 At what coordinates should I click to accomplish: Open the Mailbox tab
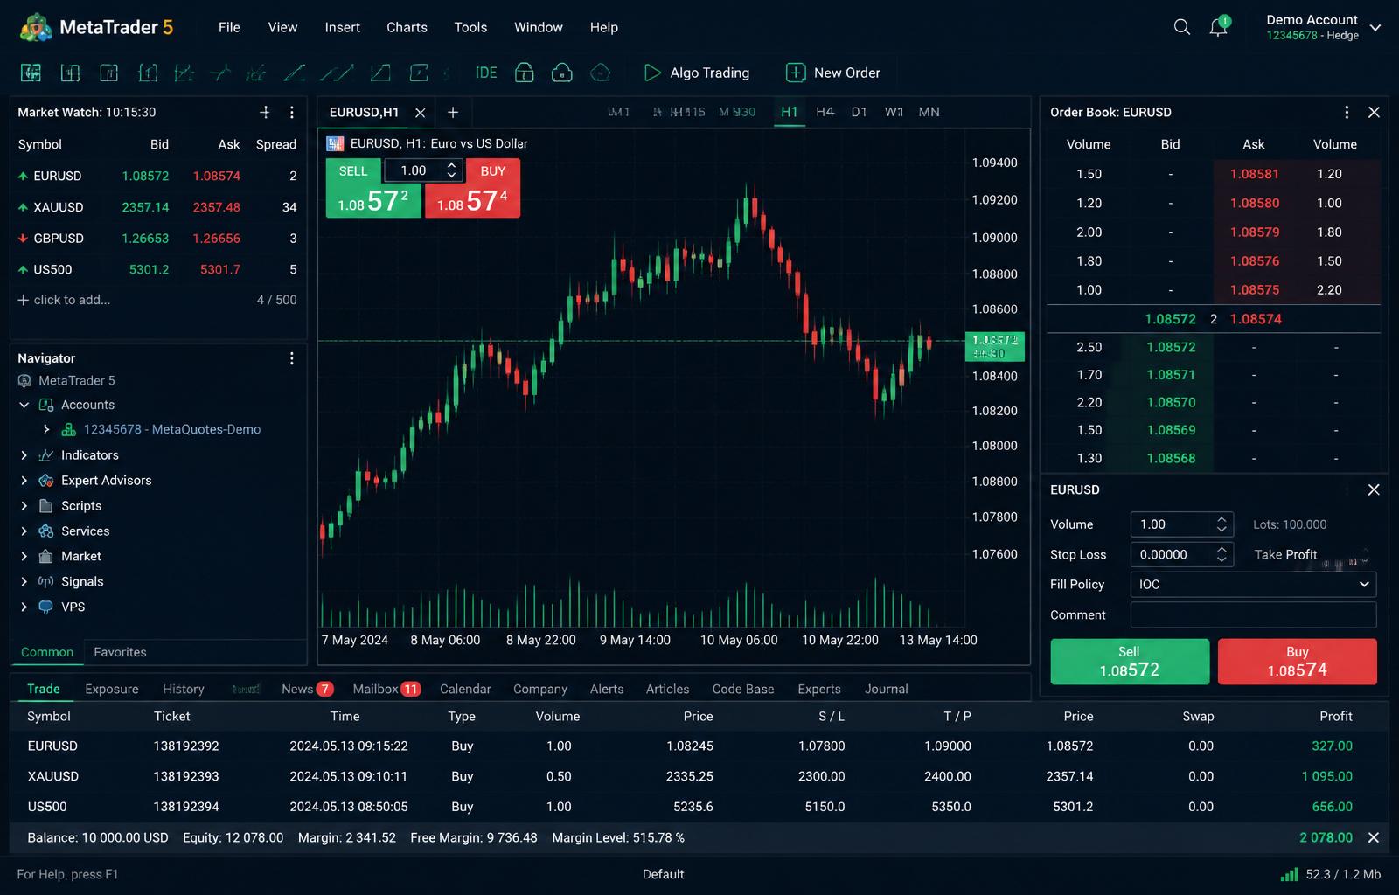tap(386, 689)
